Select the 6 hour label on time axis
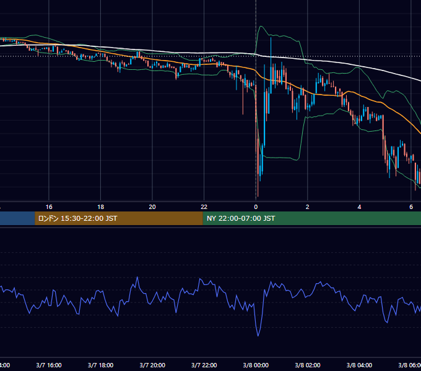This screenshot has height=371, width=421. 411,207
